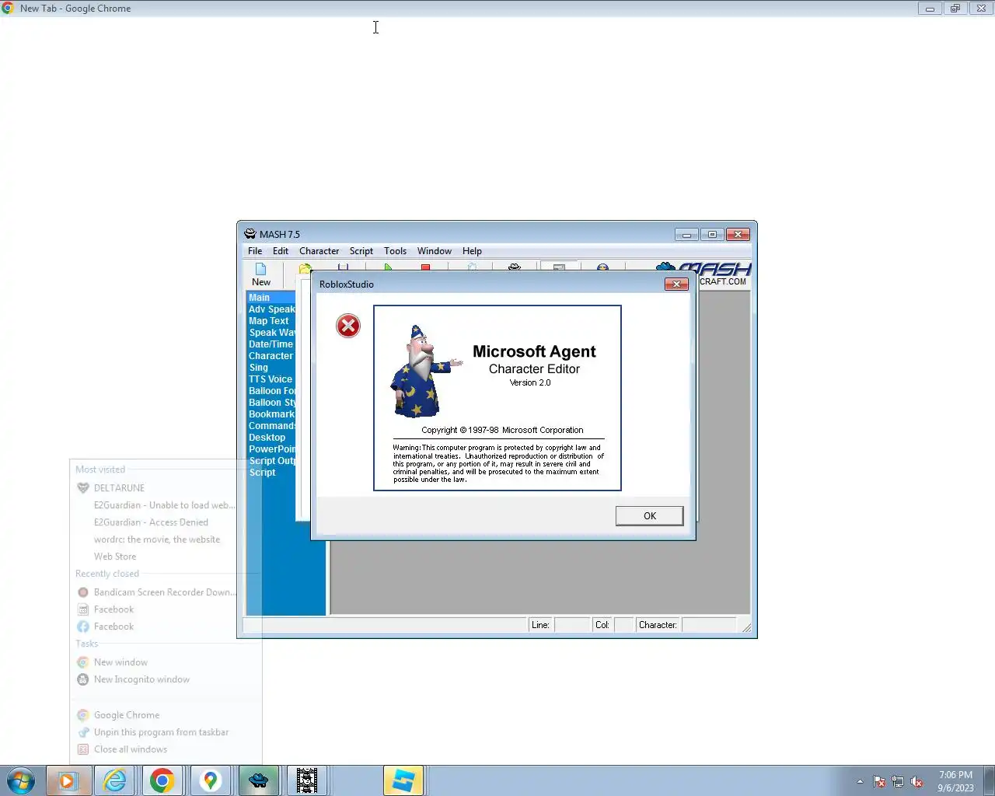Open the Window menu in MASH
This screenshot has height=796, width=995.
pyautogui.click(x=435, y=251)
